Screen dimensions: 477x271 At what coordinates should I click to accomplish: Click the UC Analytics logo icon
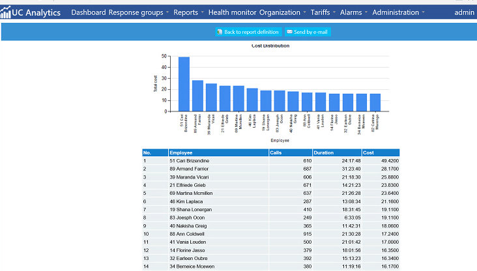coord(5,12)
